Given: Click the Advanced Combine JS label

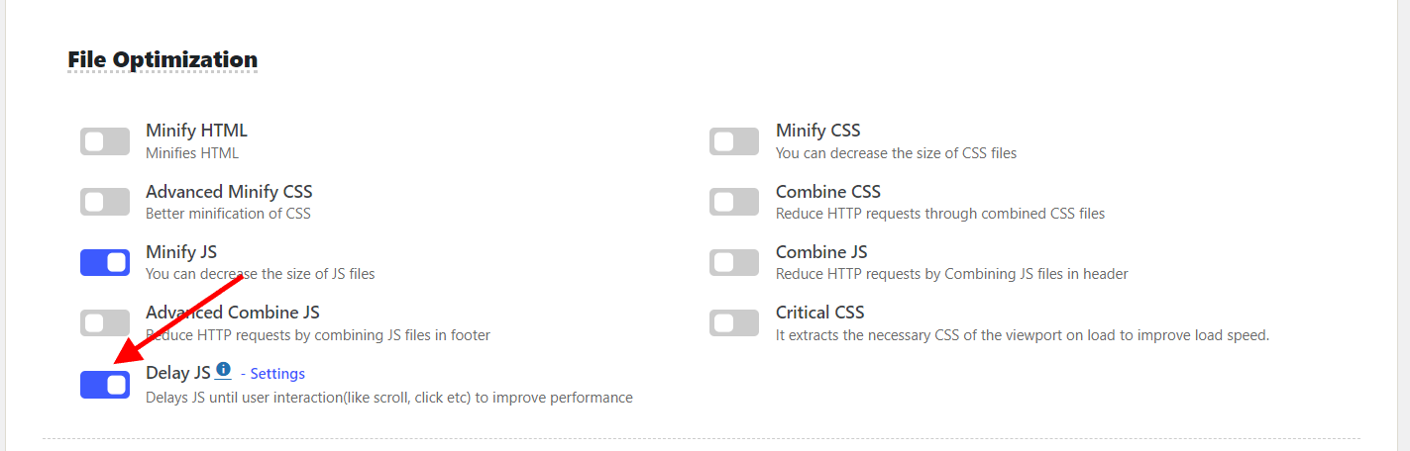Looking at the screenshot, I should (x=233, y=313).
